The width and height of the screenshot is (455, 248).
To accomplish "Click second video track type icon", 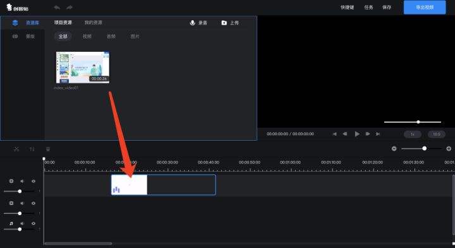I will point(11,203).
